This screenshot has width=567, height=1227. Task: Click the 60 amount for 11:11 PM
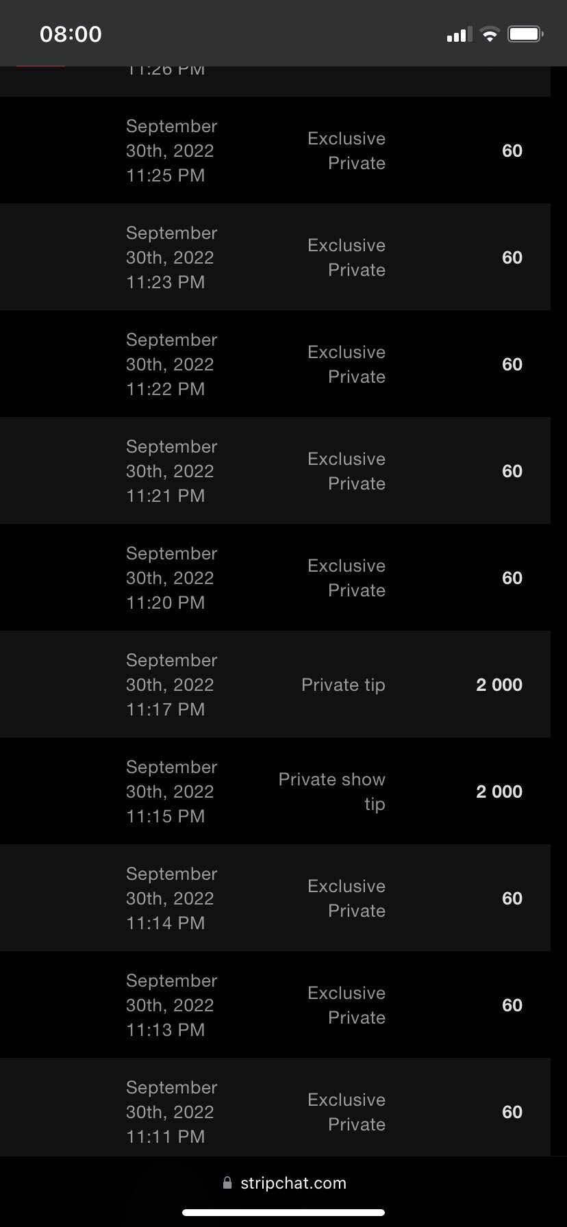click(512, 1112)
